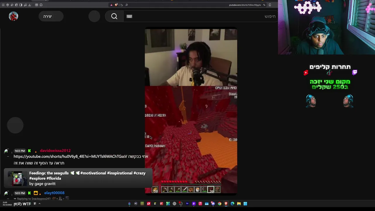Open the browser hamburger menu
375x211 pixels.
3,5
